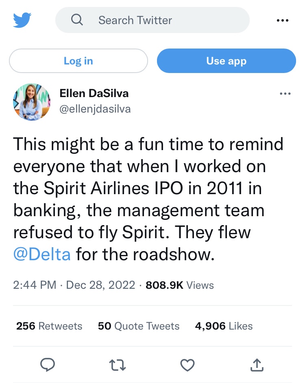Show the 4,906 Likes list
This screenshot has width=305, height=383.
pos(224,326)
